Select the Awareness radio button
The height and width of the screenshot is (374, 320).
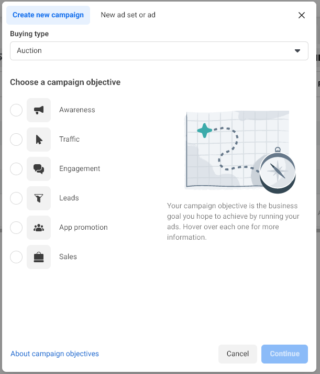16,110
